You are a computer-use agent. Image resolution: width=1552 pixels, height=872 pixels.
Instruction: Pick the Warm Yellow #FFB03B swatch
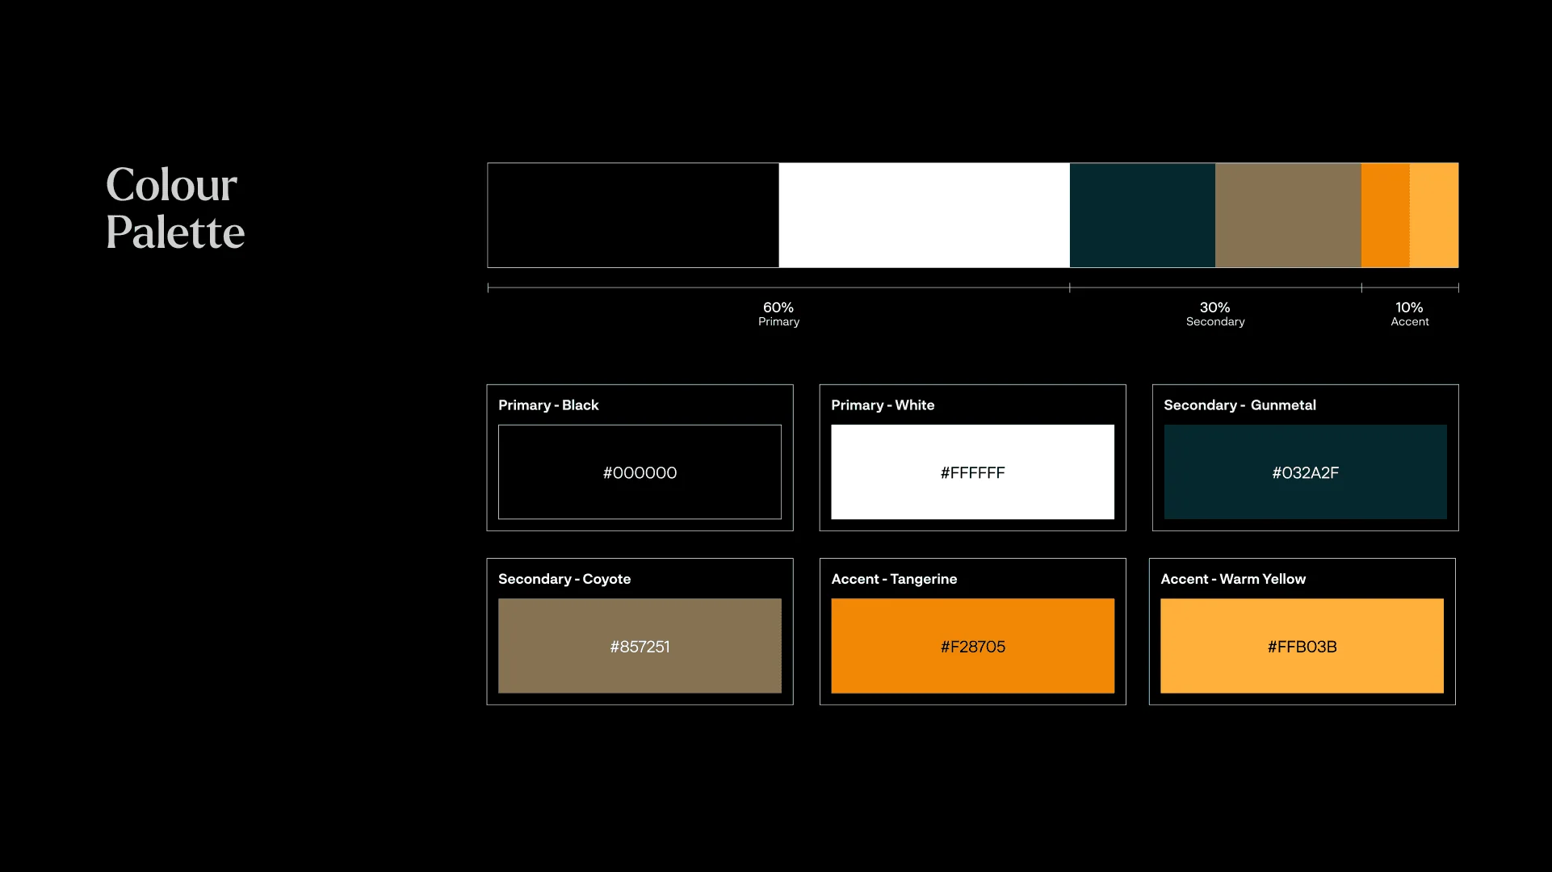[x=1302, y=646]
